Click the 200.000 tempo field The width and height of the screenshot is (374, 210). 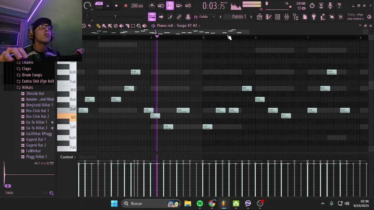[137, 6]
